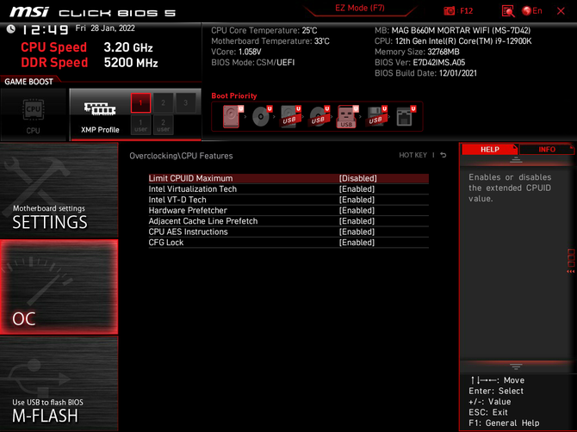Change Adjacent Cache Line Prefetch value
The height and width of the screenshot is (432, 577).
[357, 221]
